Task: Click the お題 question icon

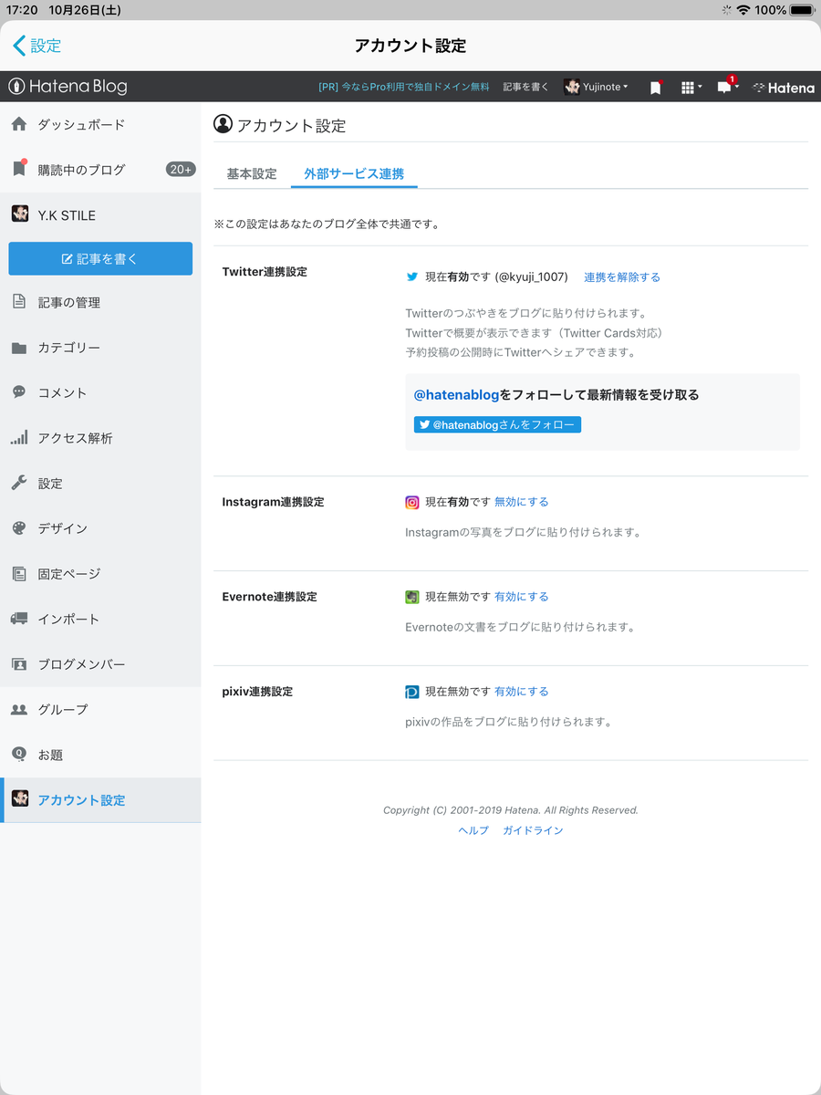Action: pyautogui.click(x=19, y=754)
